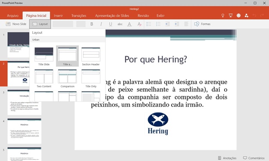Select slide 2 thumbnail Por que Hering

(19, 74)
